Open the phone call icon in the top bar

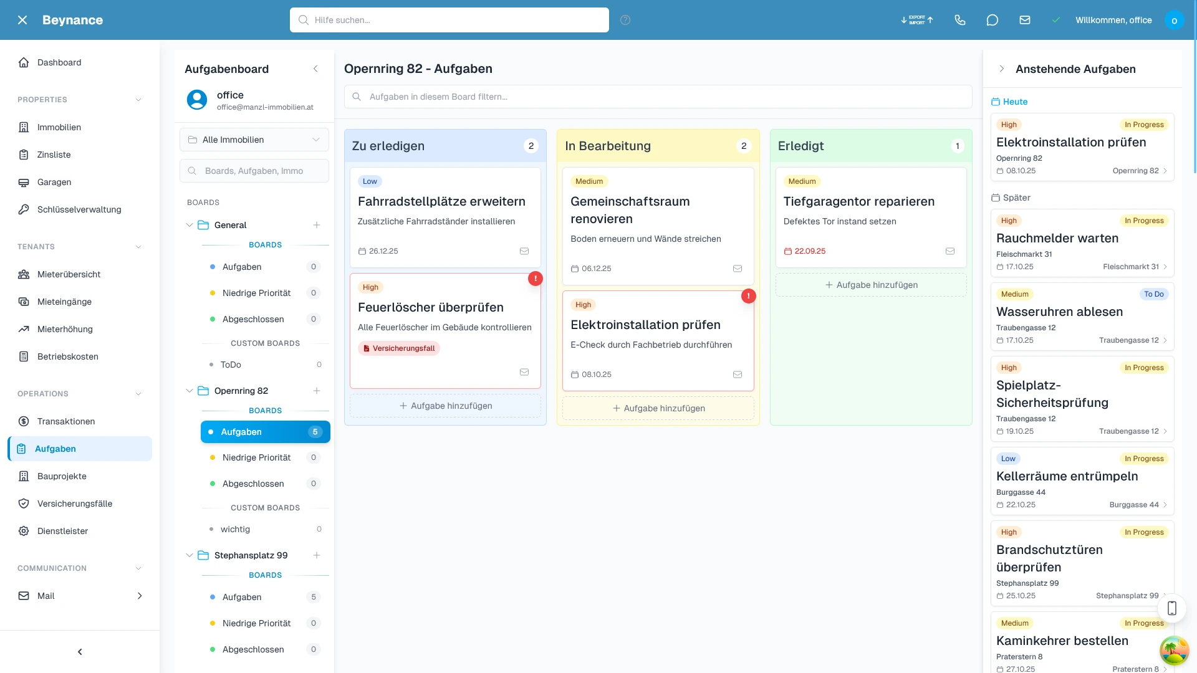pyautogui.click(x=960, y=20)
